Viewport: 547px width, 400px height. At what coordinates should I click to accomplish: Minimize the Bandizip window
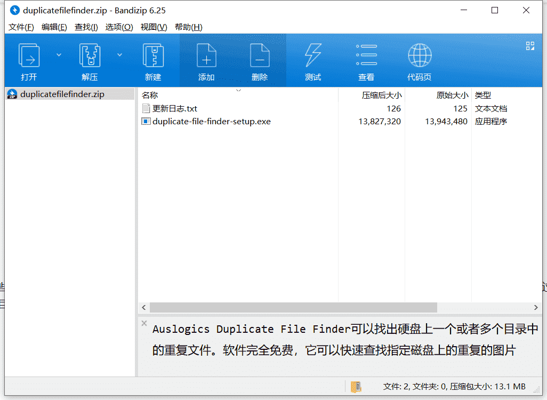(464, 11)
